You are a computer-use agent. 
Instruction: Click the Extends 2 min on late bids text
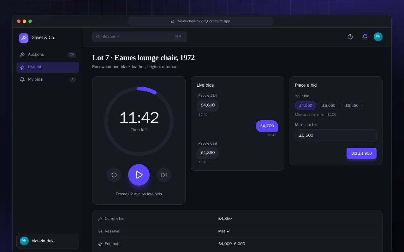139,194
